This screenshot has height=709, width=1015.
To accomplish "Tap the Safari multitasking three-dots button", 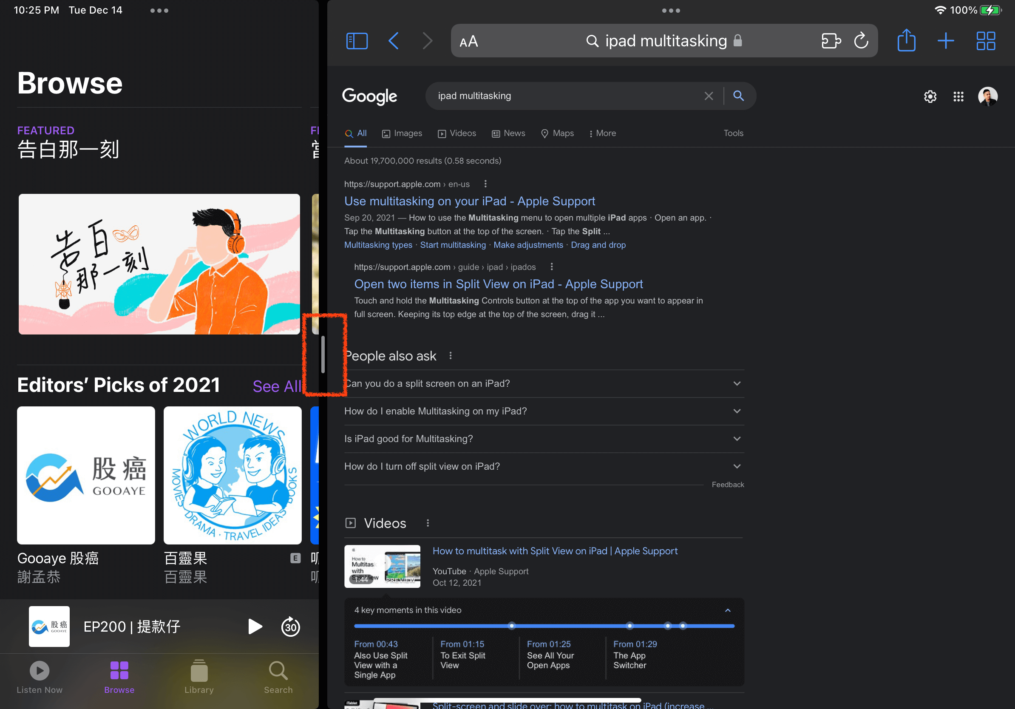I will (x=671, y=10).
